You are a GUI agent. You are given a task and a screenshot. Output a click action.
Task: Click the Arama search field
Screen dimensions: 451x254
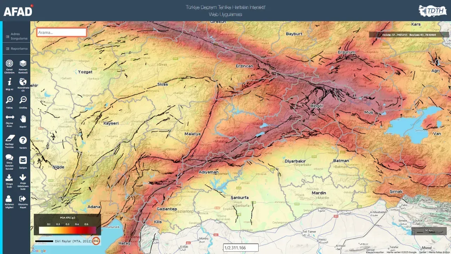62,32
